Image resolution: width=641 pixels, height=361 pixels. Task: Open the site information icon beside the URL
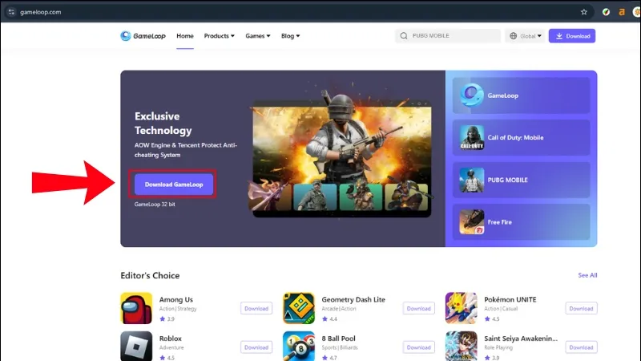[11, 12]
